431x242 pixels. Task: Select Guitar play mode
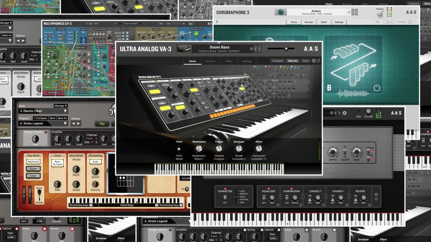click(33, 168)
